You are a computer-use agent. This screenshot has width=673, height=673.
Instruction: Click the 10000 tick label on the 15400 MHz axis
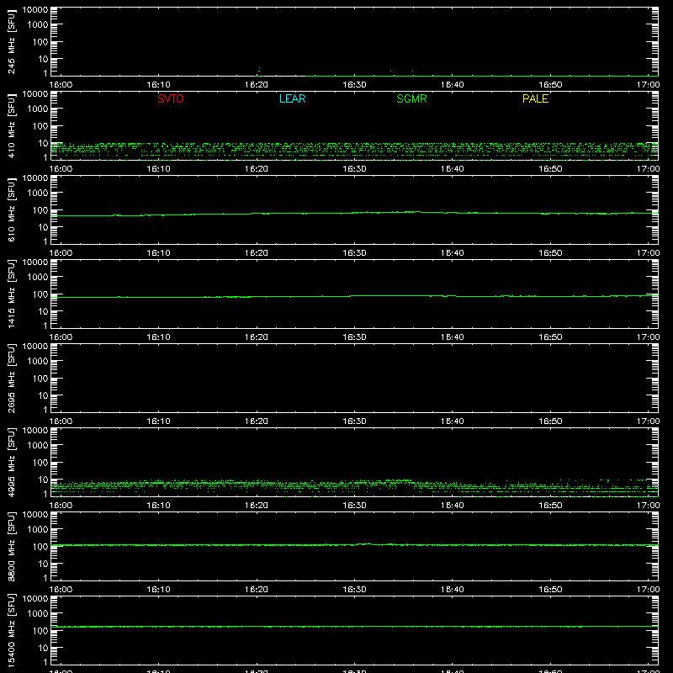coord(35,599)
